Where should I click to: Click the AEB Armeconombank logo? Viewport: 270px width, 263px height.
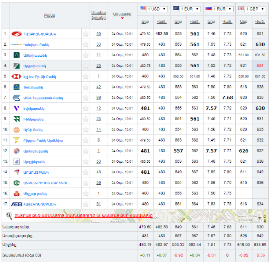coord(17,204)
